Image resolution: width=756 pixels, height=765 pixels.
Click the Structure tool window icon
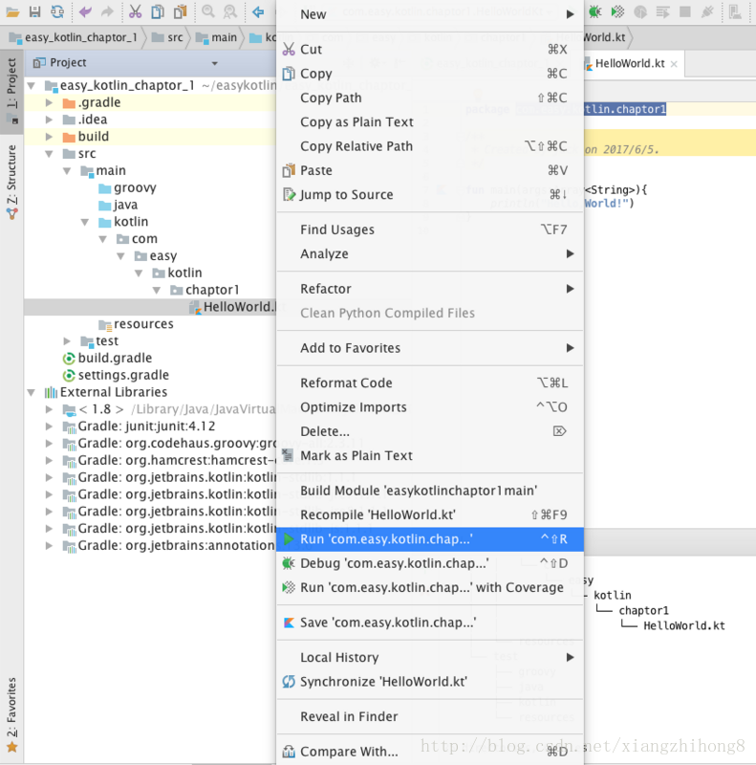12,213
